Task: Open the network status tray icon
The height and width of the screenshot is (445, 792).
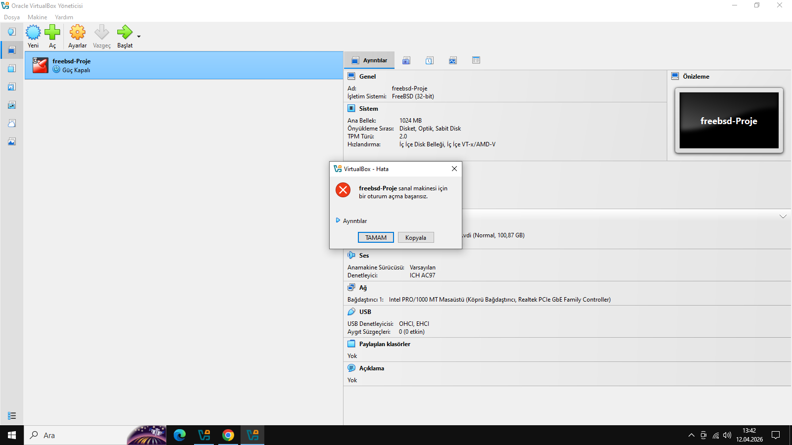Action: [x=716, y=435]
